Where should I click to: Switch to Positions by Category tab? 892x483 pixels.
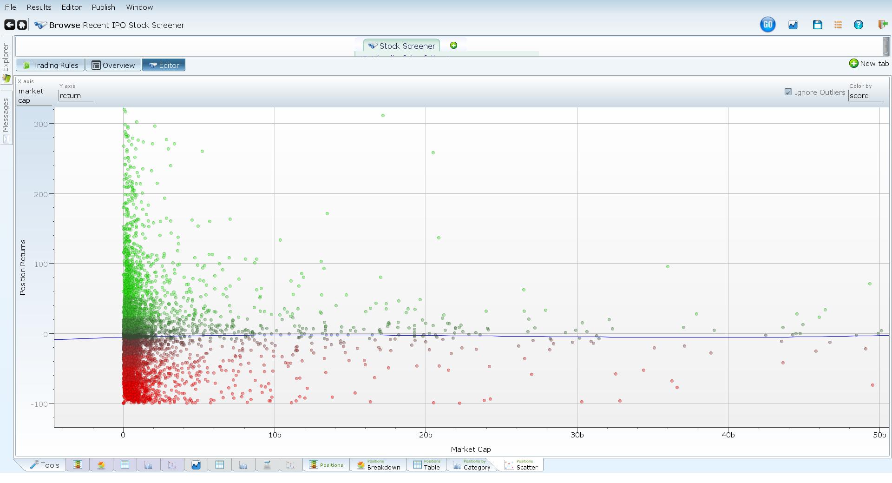[x=471, y=465]
